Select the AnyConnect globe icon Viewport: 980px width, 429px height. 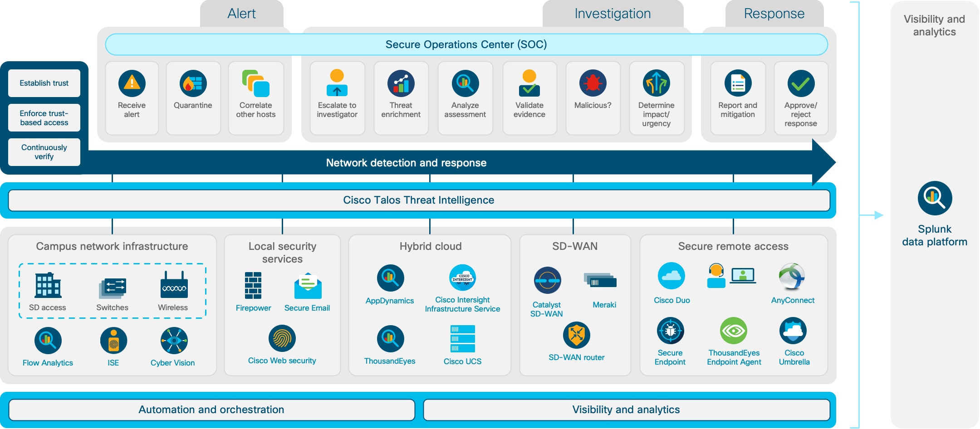(x=792, y=276)
